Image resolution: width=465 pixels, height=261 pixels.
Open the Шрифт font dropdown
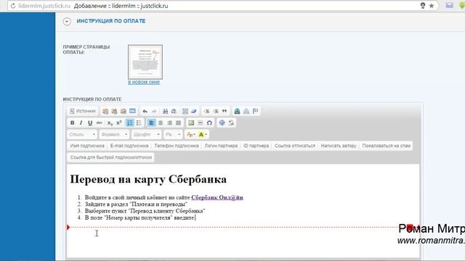click(x=147, y=135)
